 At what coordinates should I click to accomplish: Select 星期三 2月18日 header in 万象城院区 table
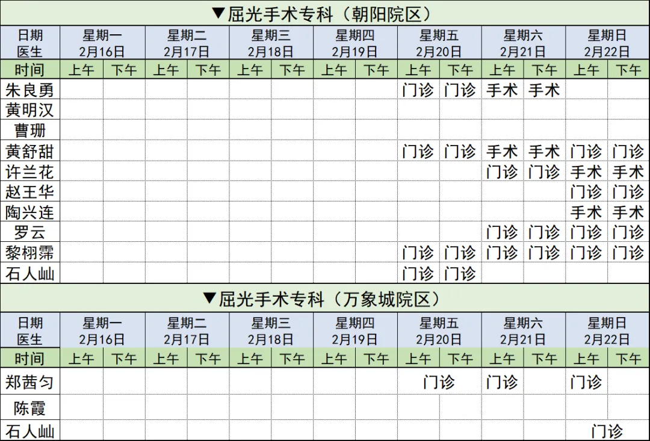[x=271, y=331]
